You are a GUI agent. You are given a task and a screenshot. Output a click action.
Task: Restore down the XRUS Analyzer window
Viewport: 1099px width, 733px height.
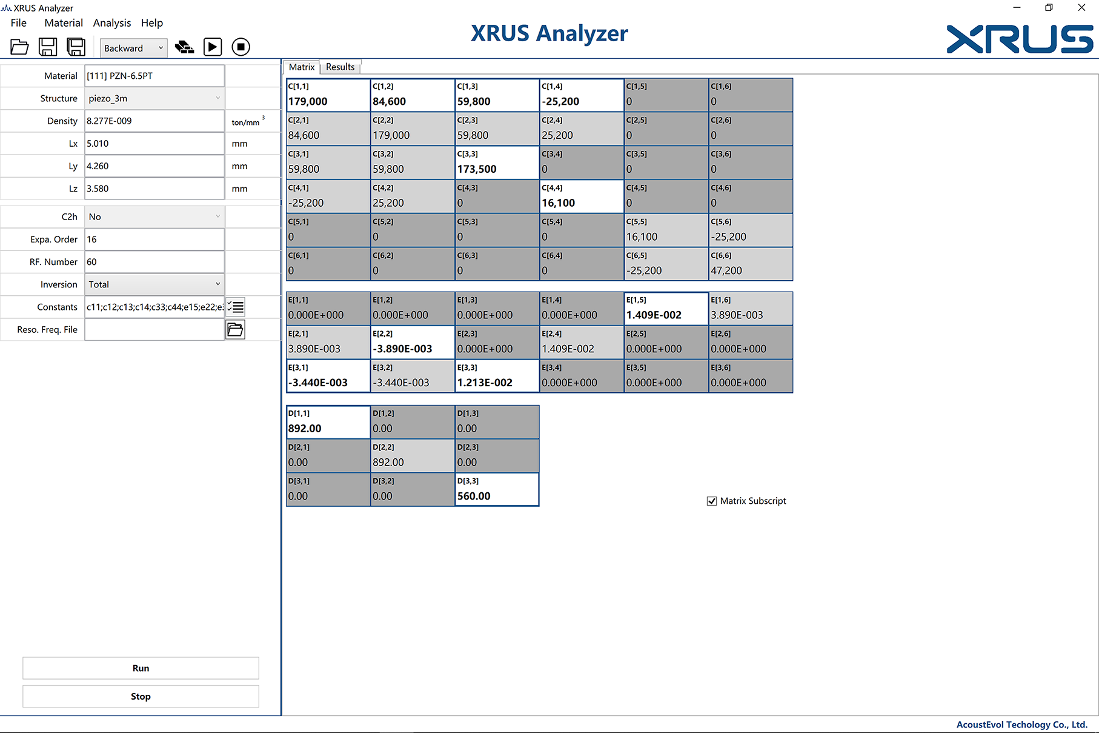pyautogui.click(x=1049, y=8)
